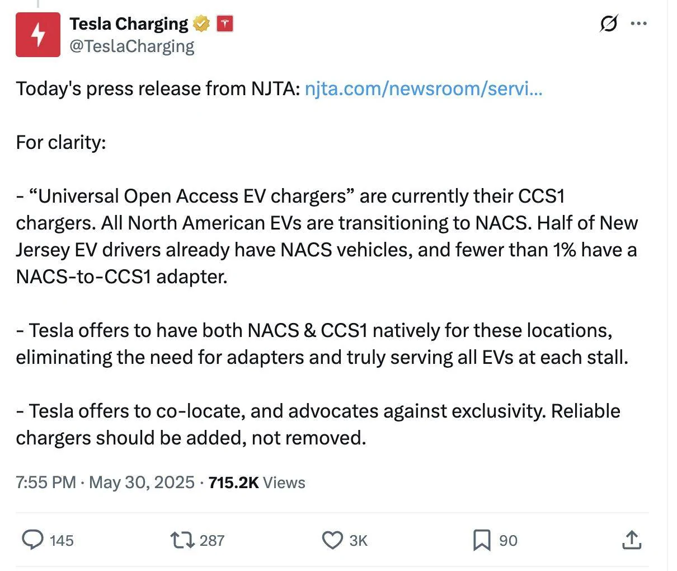Open the more options menu
Screen dimensions: 677x571
(x=639, y=24)
